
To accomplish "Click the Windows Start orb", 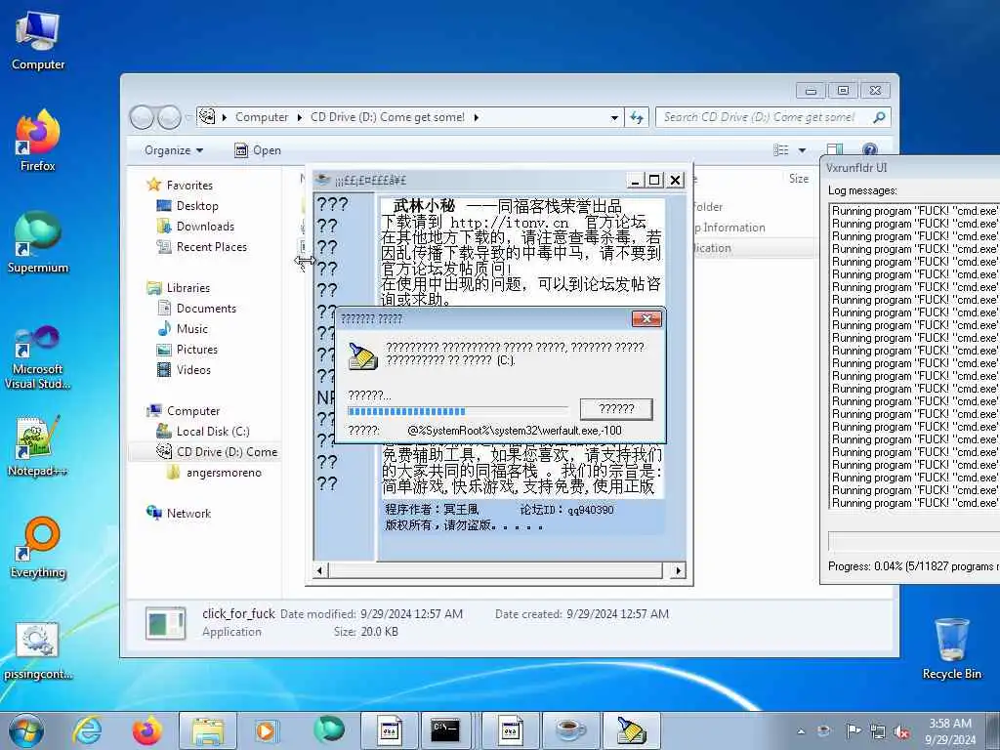I will (x=26, y=730).
